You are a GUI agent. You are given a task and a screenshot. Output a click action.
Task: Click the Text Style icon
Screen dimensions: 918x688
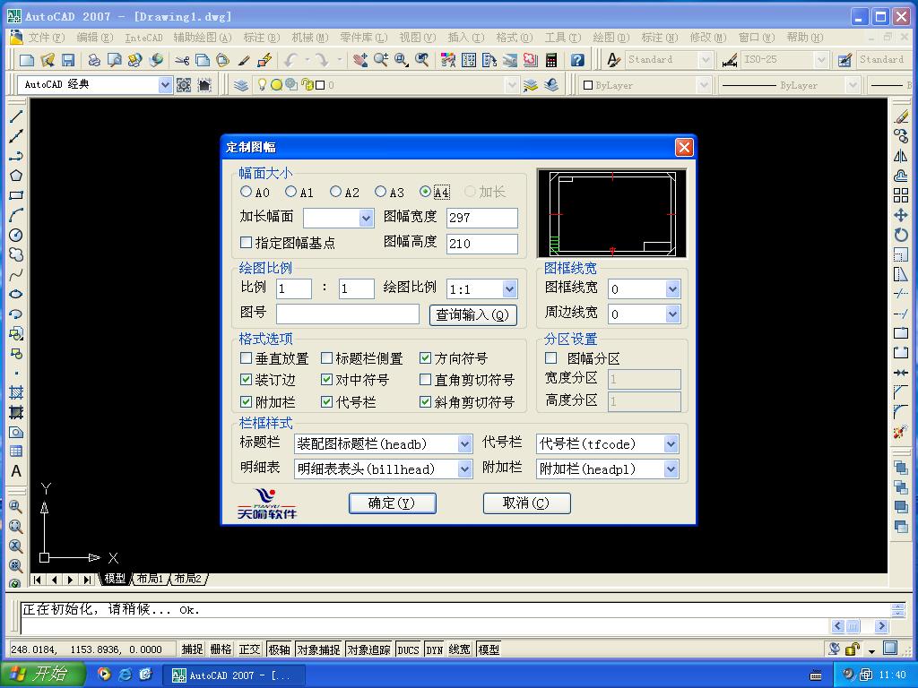(x=613, y=60)
